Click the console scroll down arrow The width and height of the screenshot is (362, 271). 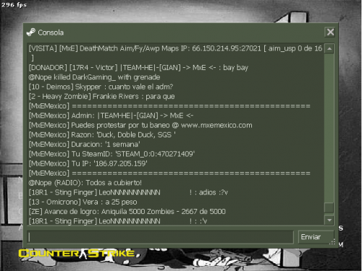[329, 220]
